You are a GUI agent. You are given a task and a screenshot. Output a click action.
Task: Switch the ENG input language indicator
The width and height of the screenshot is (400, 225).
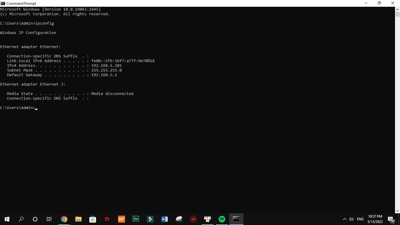pos(360,219)
